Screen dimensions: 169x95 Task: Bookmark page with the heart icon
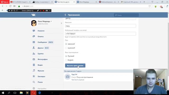pos(150,6)
